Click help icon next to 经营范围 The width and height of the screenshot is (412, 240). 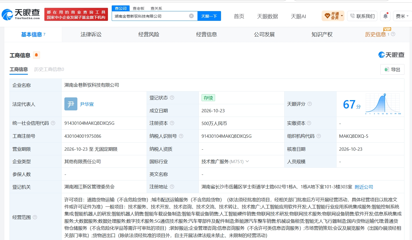pyautogui.click(x=35, y=217)
